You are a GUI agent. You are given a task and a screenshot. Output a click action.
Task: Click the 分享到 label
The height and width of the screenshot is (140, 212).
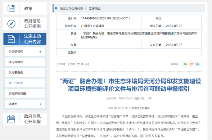175,64
